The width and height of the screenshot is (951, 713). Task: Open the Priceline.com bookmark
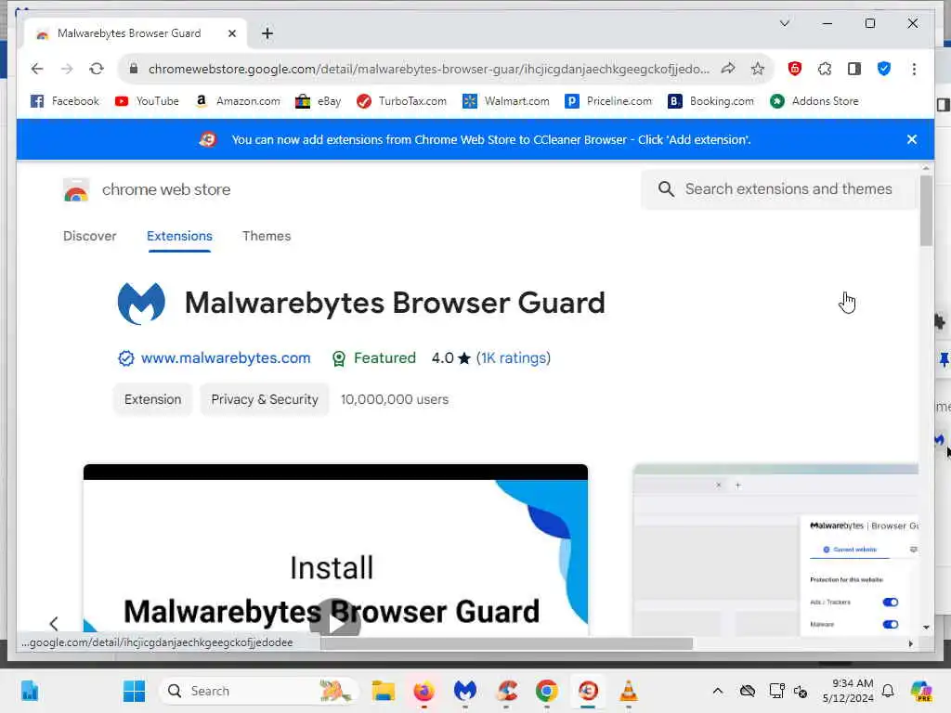pyautogui.click(x=608, y=101)
